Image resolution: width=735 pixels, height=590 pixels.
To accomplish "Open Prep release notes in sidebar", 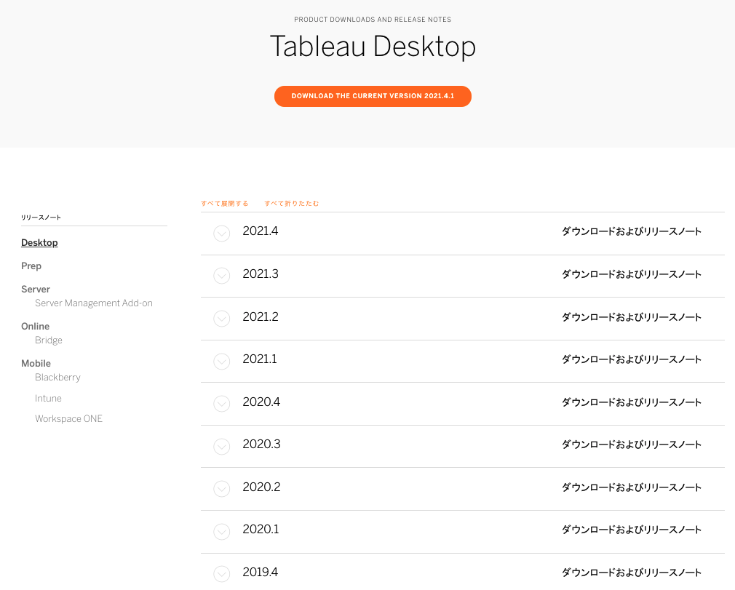I will click(x=31, y=266).
